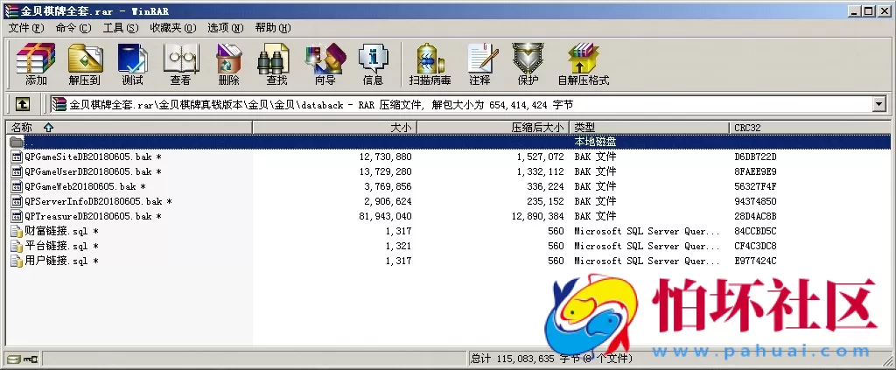Click CRC32 value 84CCBD5C
Image resolution: width=896 pixels, height=370 pixels.
tap(755, 231)
